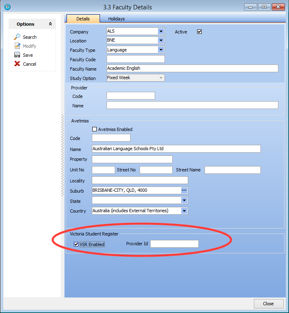The height and width of the screenshot is (313, 289).
Task: Expand the Country dropdown list
Action: click(184, 211)
